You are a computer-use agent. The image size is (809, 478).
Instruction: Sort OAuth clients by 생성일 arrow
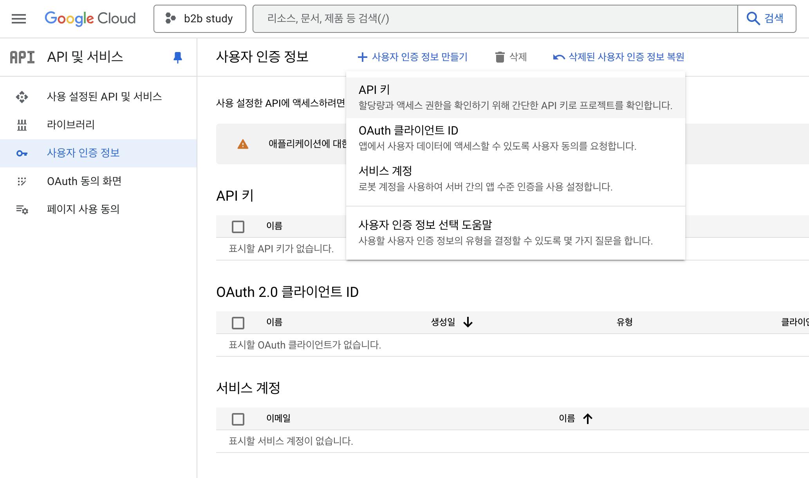[x=468, y=322]
